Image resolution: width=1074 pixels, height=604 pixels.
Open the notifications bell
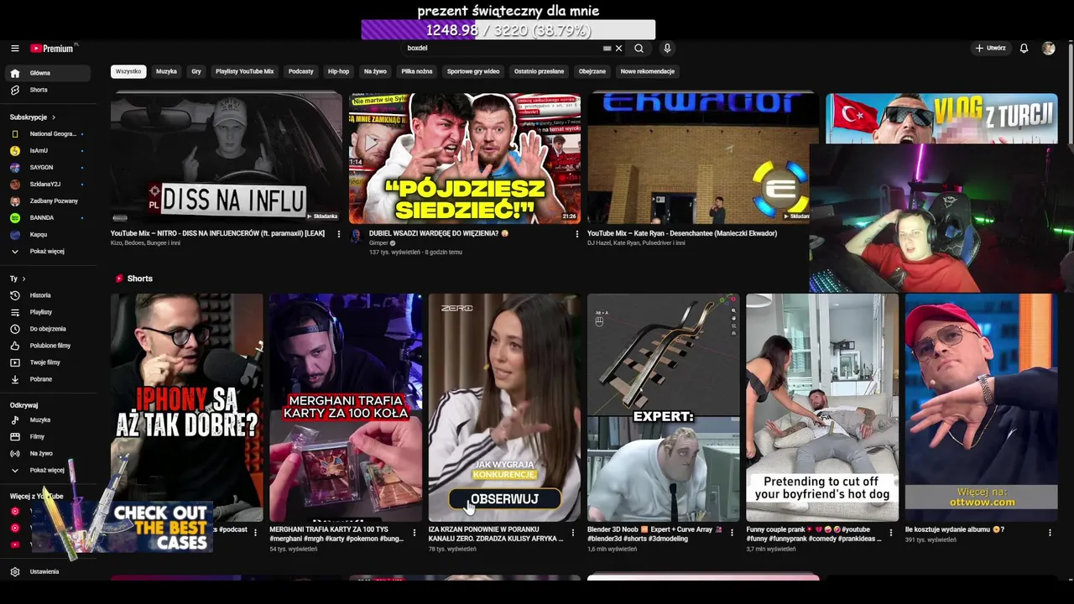click(1024, 49)
